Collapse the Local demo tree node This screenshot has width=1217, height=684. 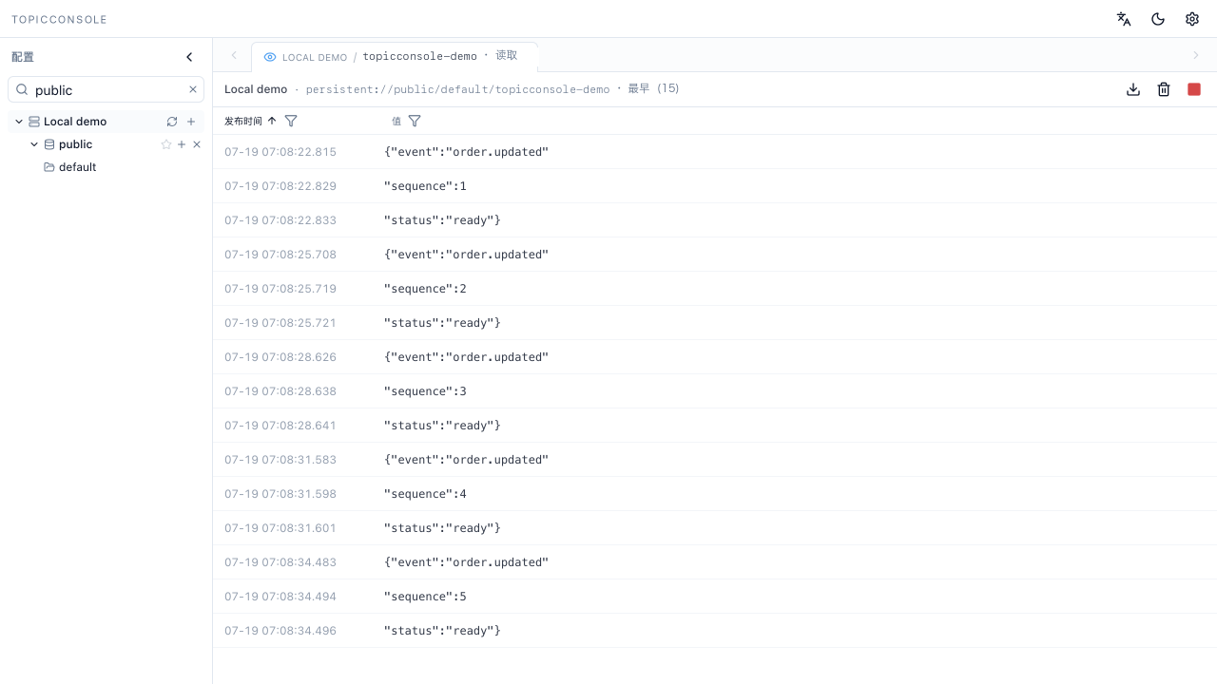tap(19, 122)
